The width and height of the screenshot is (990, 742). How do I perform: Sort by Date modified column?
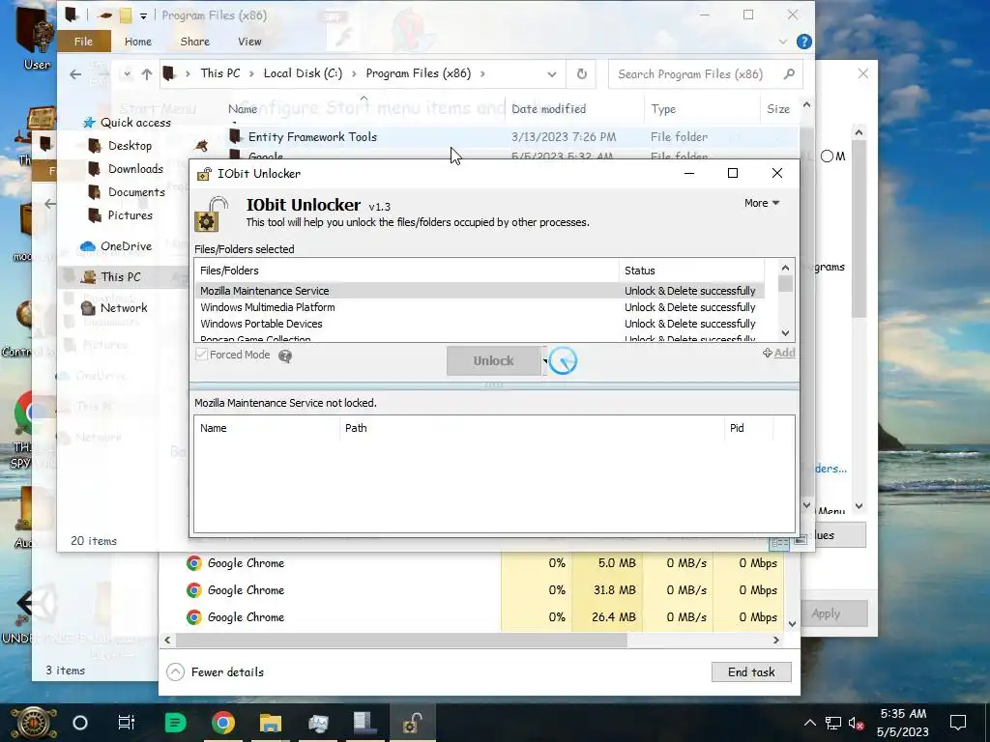pyautogui.click(x=549, y=109)
